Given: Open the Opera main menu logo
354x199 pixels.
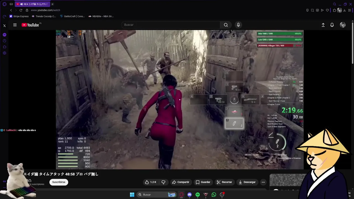Looking at the screenshot, I should pyautogui.click(x=4, y=4).
